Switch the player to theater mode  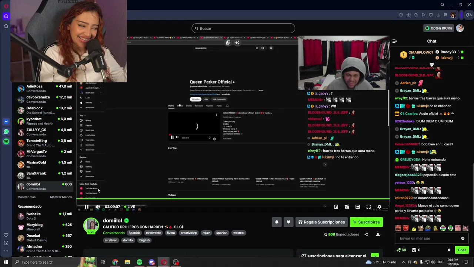pos(357,207)
